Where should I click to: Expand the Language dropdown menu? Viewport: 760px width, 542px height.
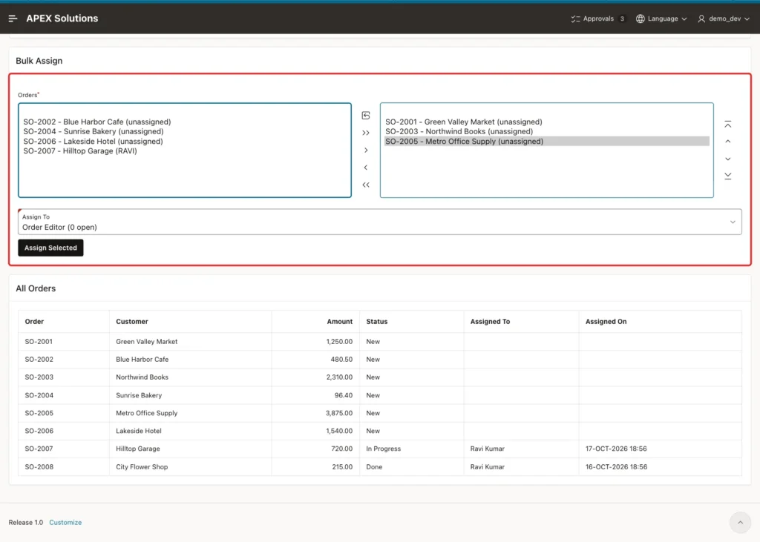coord(661,19)
